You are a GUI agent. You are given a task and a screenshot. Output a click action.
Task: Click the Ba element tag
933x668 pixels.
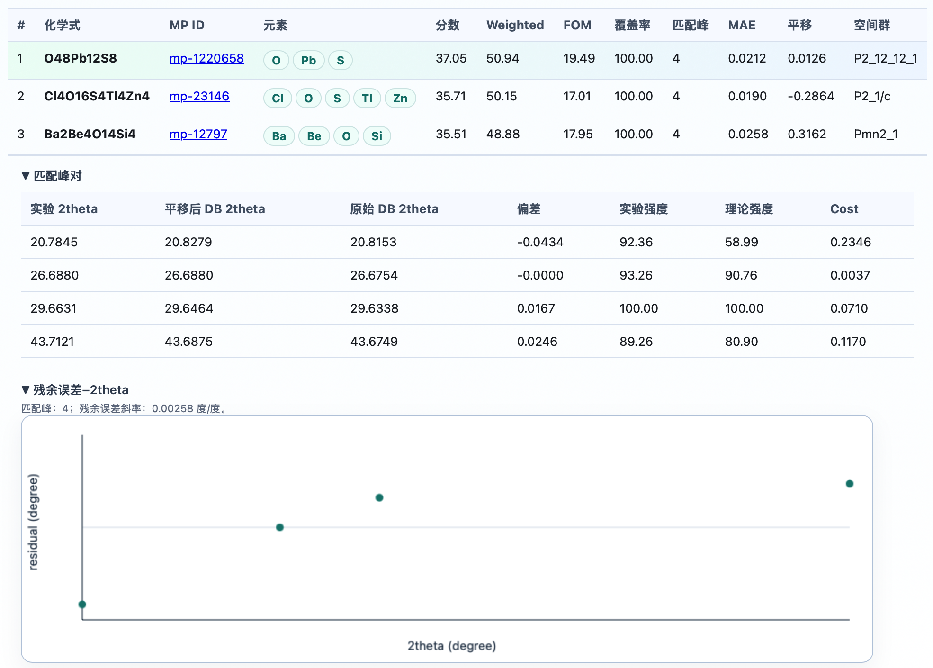coord(279,136)
